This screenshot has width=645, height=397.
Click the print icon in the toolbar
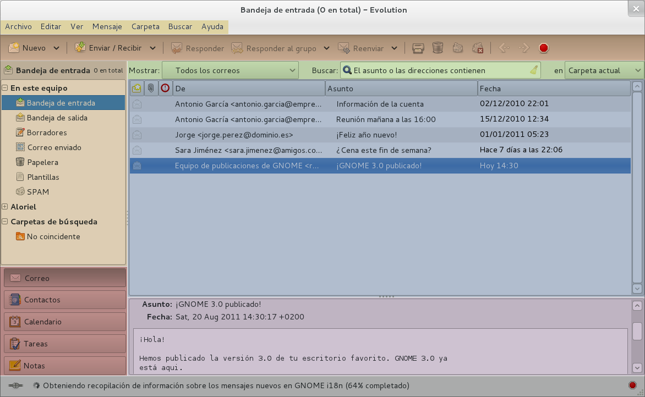click(x=418, y=48)
